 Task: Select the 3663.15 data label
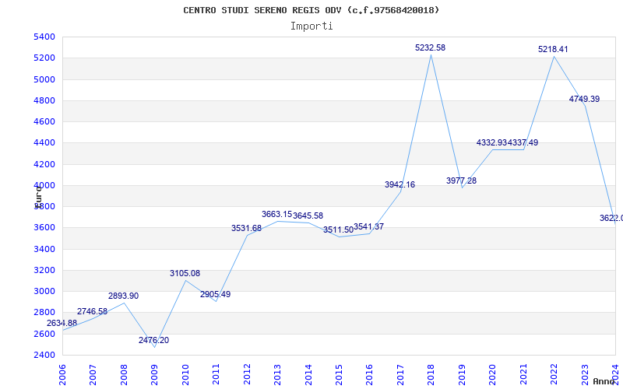point(276,215)
